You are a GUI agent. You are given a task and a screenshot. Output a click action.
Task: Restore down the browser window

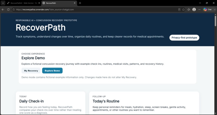[x=207, y=3]
